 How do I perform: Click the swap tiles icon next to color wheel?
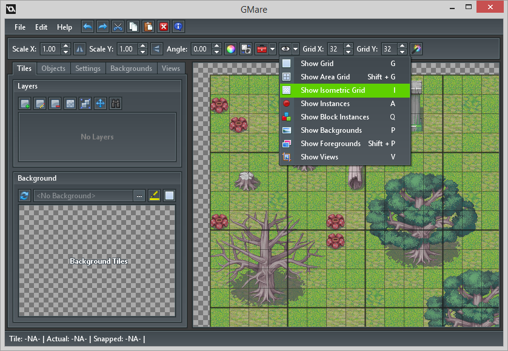[246, 49]
